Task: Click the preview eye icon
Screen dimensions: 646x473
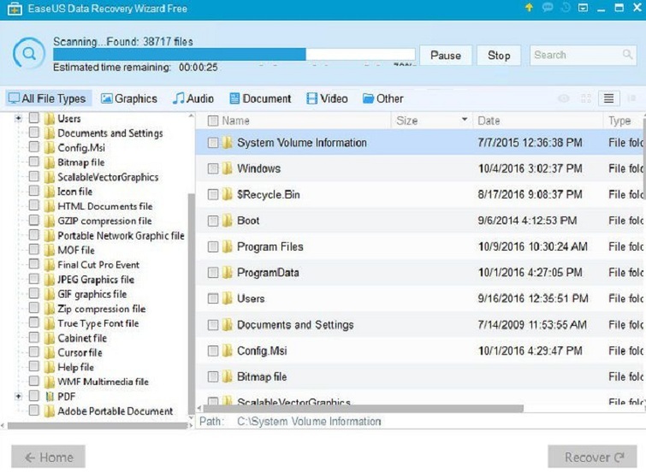Action: coord(564,98)
